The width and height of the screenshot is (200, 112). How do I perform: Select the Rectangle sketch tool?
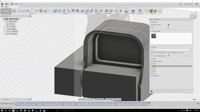[x=23, y=11]
